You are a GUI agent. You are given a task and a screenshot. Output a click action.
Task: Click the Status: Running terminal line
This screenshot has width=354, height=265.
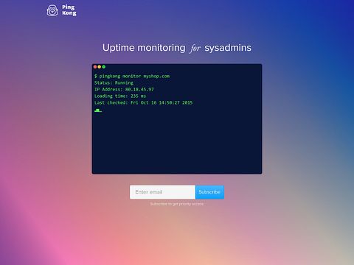114,82
